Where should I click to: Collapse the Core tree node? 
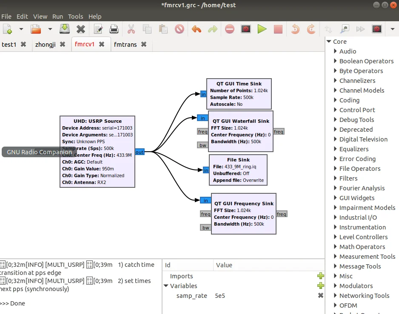coord(329,41)
